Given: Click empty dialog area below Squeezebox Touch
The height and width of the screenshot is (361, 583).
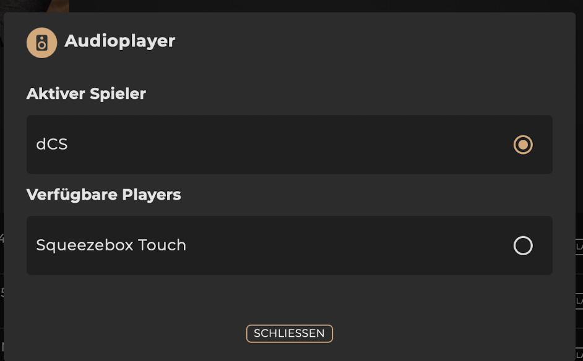Looking at the screenshot, I should coord(289,299).
